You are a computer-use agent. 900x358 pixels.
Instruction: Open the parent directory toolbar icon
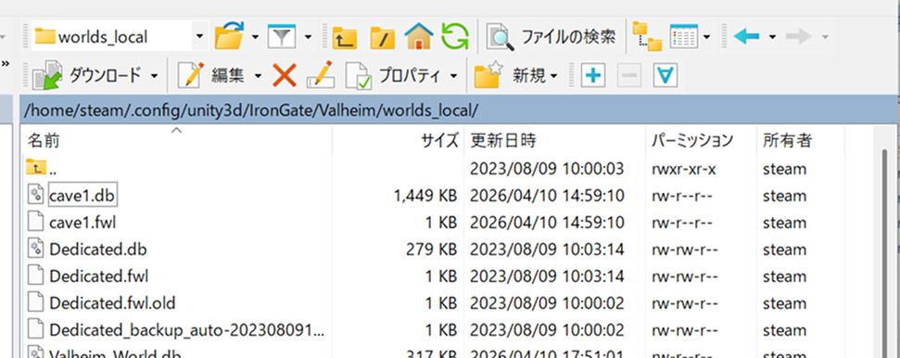tap(345, 37)
